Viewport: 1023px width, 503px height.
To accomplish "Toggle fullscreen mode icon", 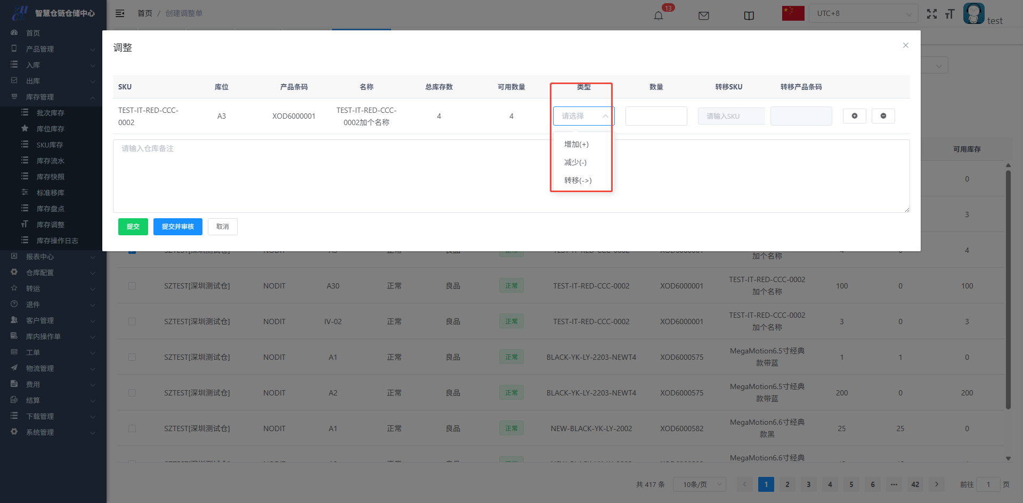I will pos(931,14).
